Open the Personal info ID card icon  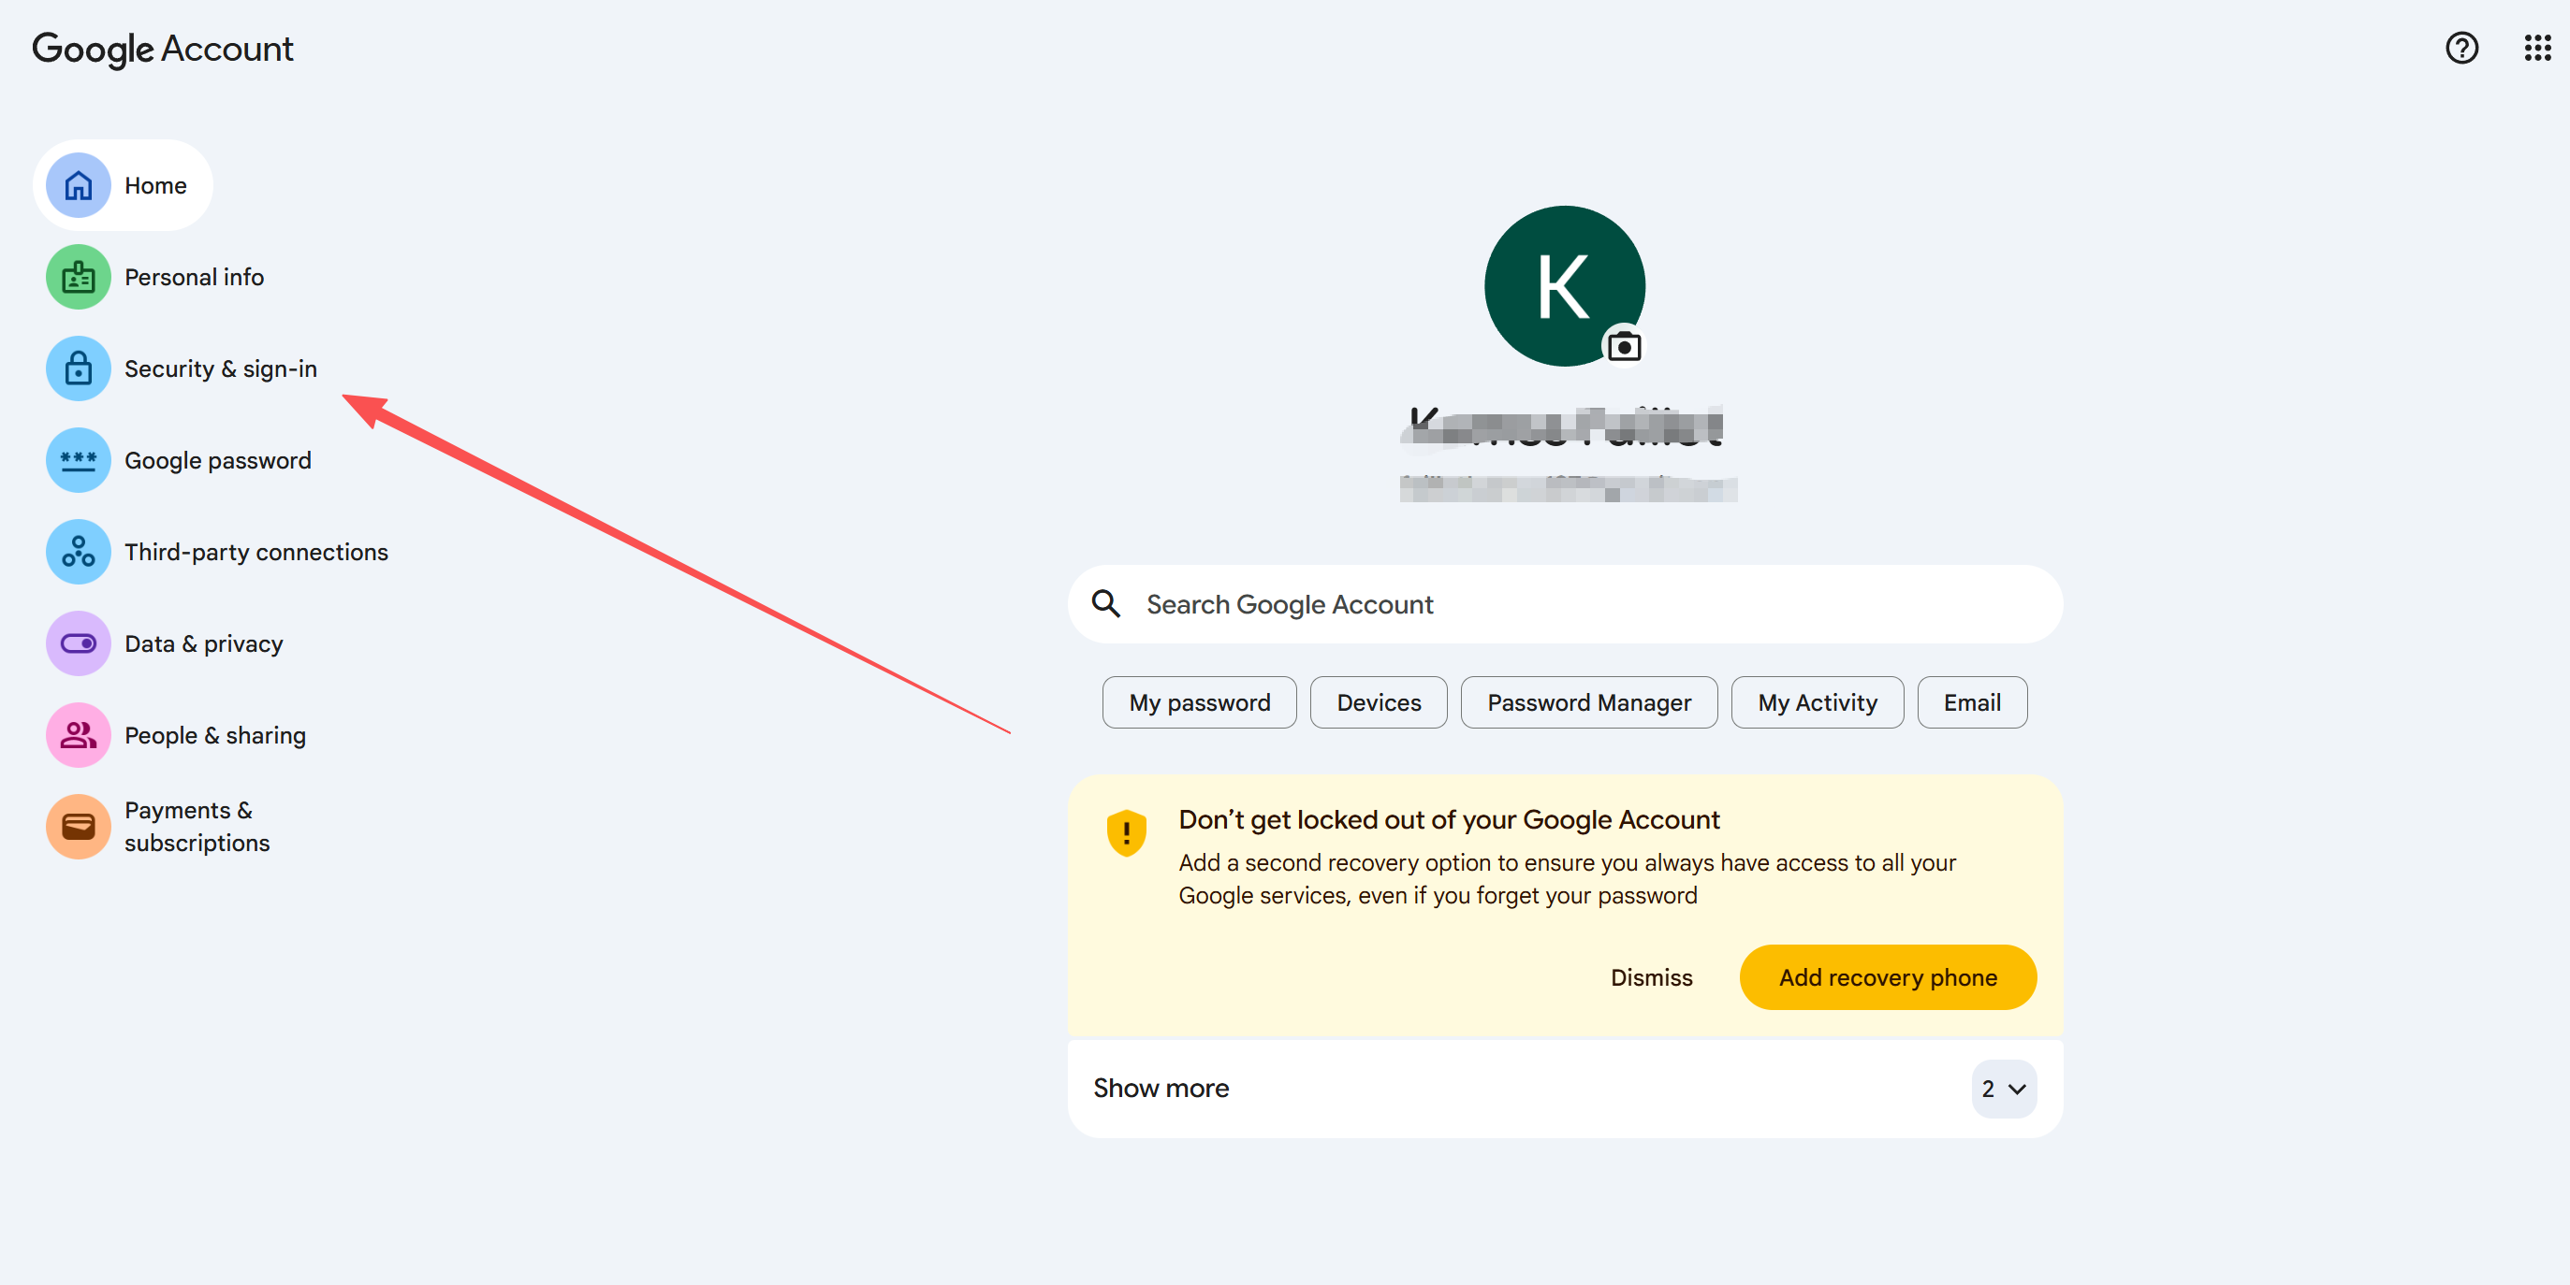78,277
